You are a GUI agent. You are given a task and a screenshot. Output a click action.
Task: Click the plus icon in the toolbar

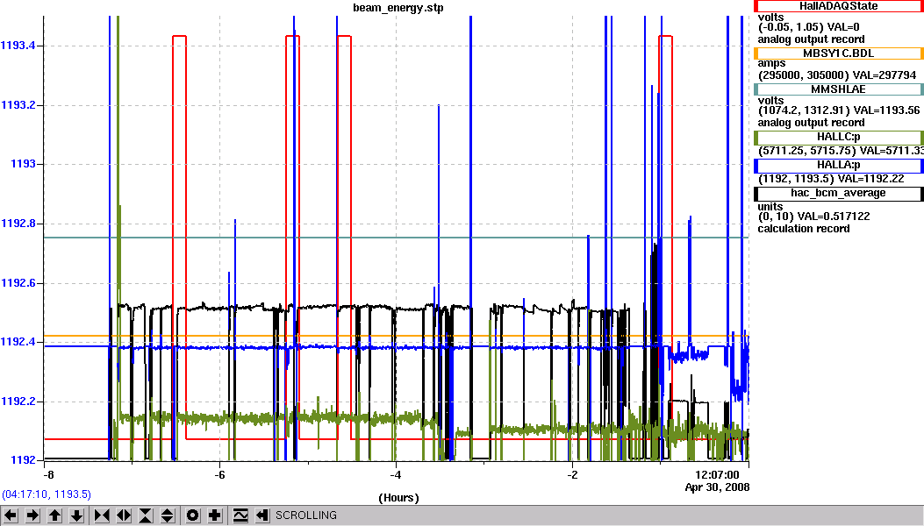[214, 515]
